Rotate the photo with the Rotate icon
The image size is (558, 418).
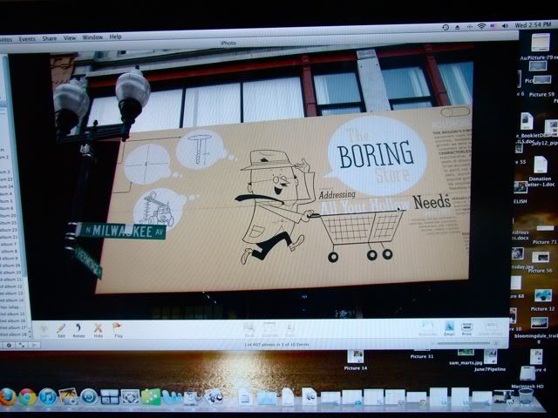[78, 329]
